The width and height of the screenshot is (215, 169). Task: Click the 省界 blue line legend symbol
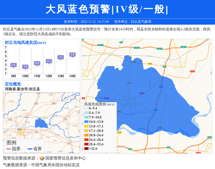tap(30, 149)
